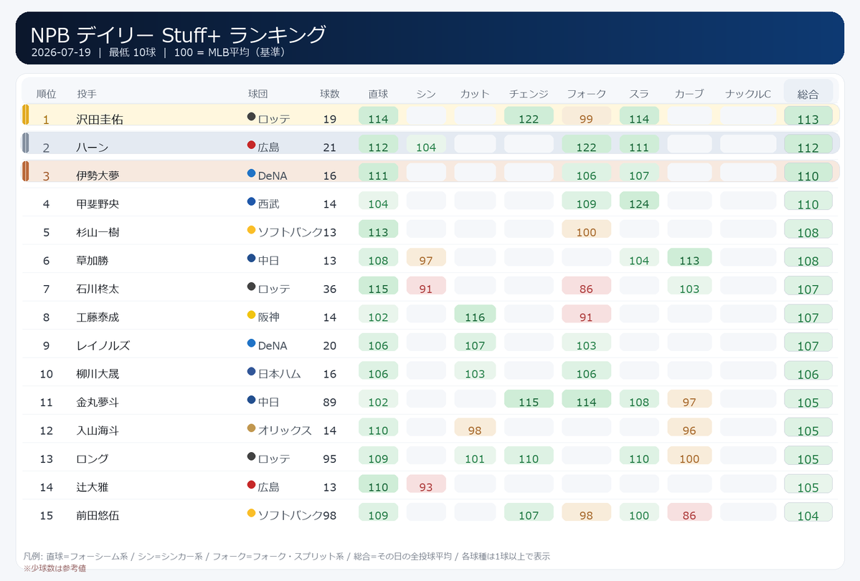Select pitcher name 草加勝
The width and height of the screenshot is (860, 581).
point(92,261)
